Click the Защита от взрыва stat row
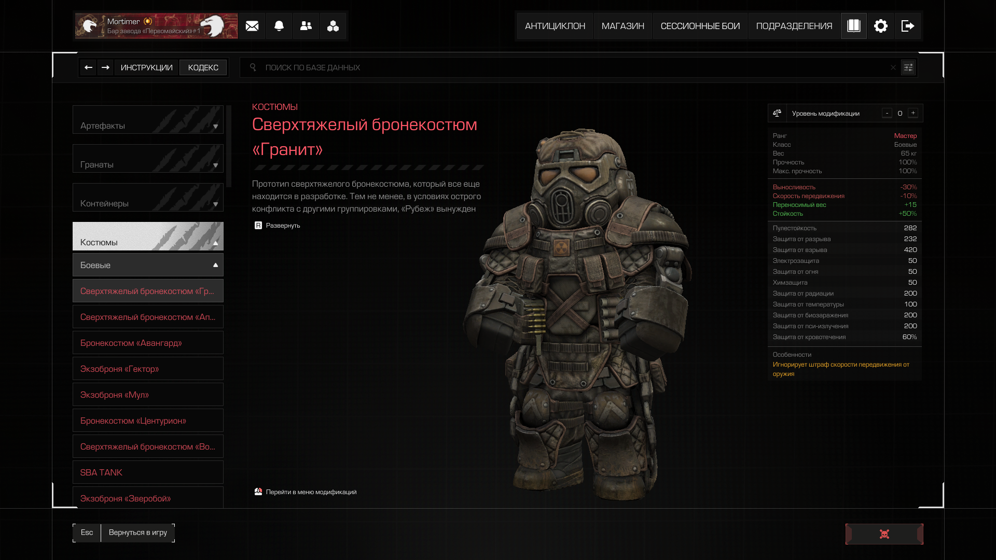 pyautogui.click(x=845, y=250)
